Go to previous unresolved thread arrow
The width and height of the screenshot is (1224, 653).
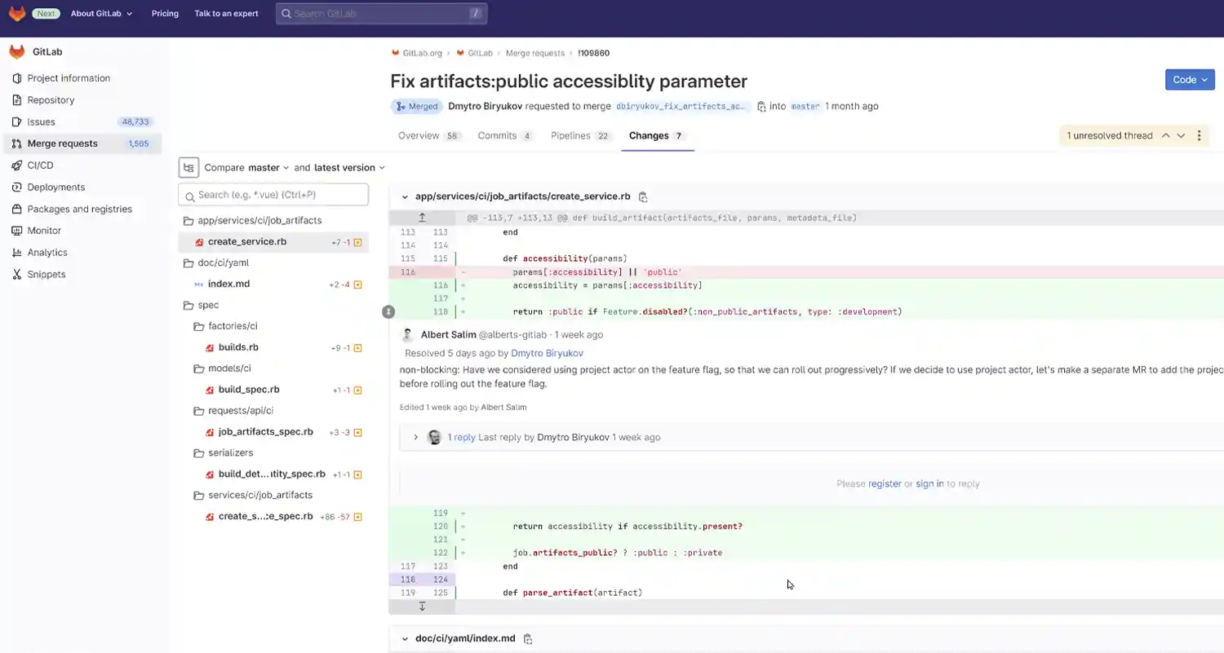coord(1165,135)
